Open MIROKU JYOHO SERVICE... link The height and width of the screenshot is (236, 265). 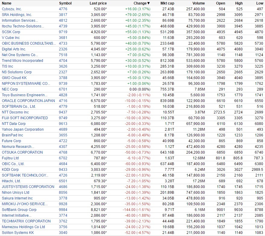tap(25, 204)
